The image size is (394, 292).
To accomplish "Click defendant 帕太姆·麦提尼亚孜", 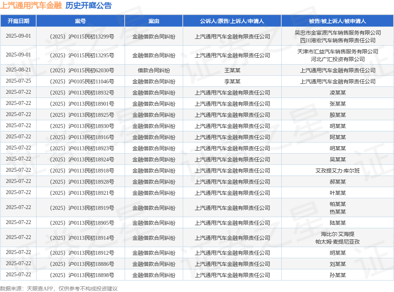I will coord(338,242).
